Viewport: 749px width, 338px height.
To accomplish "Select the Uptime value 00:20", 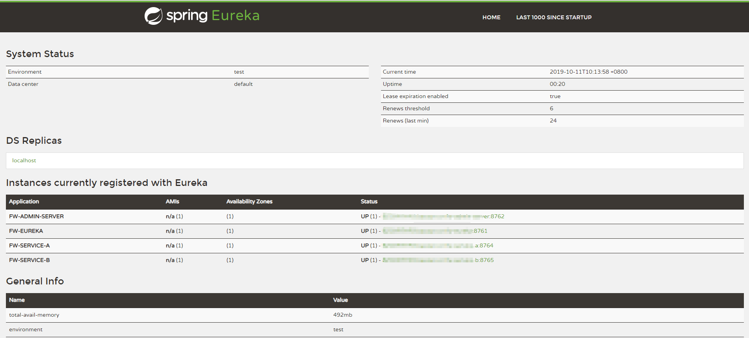I will click(558, 84).
